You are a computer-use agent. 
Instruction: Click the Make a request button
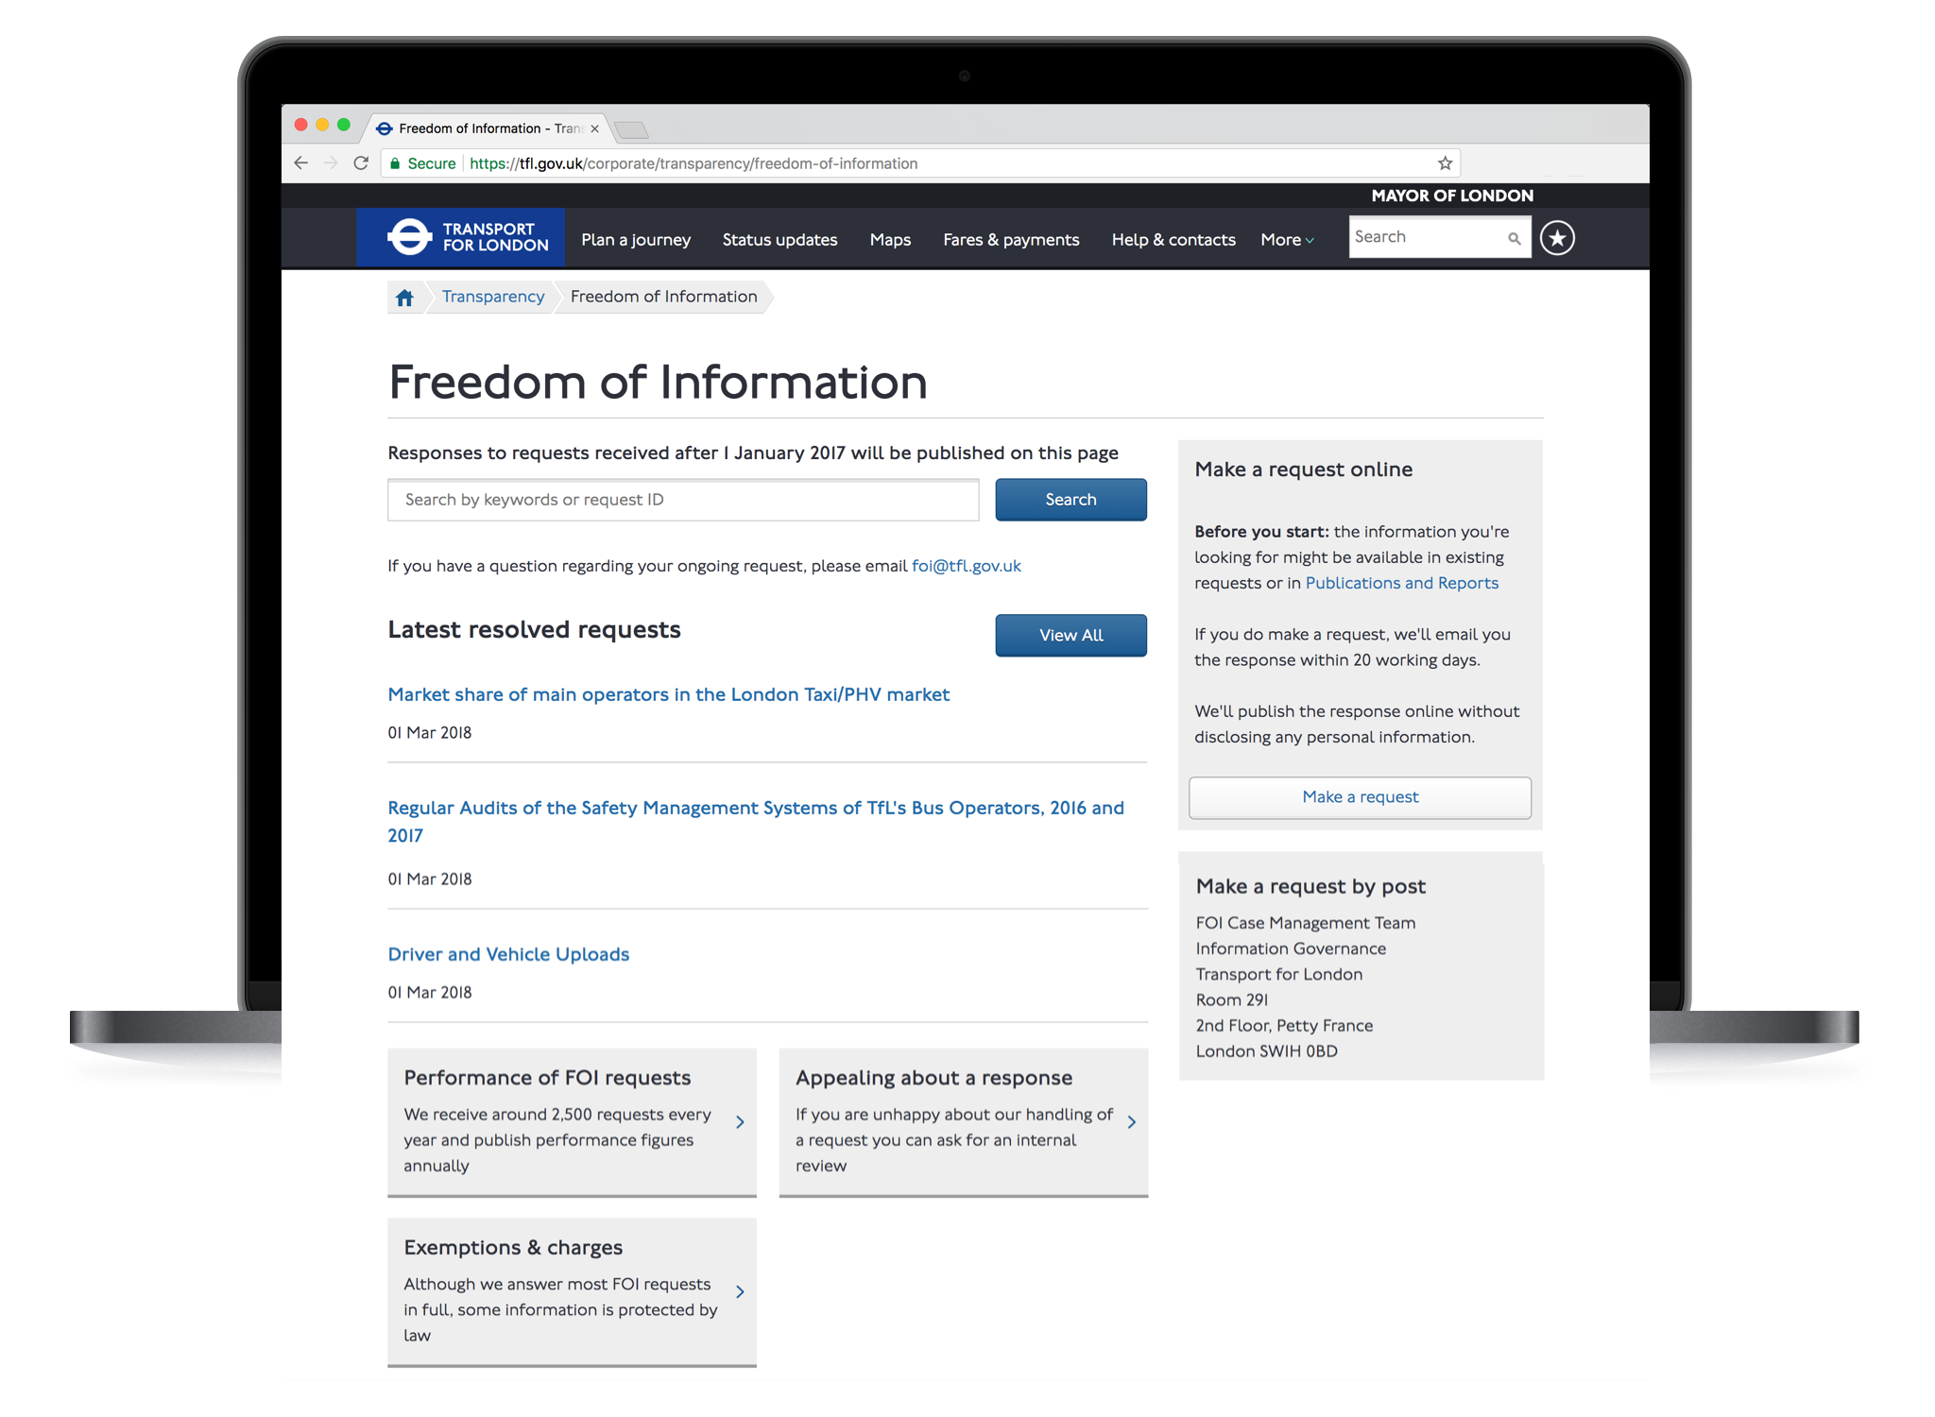point(1360,797)
